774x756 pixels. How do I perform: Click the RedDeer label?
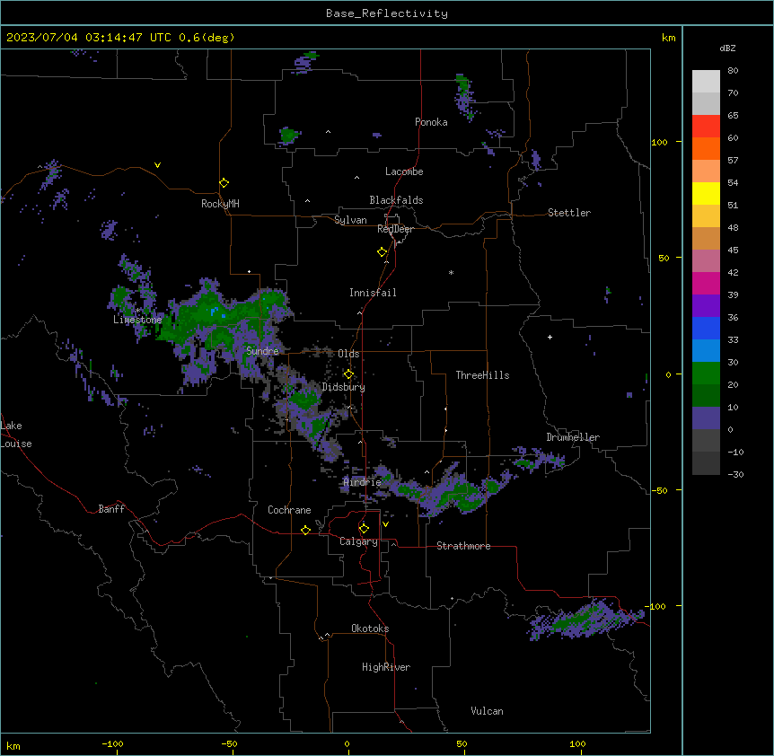[x=395, y=229]
